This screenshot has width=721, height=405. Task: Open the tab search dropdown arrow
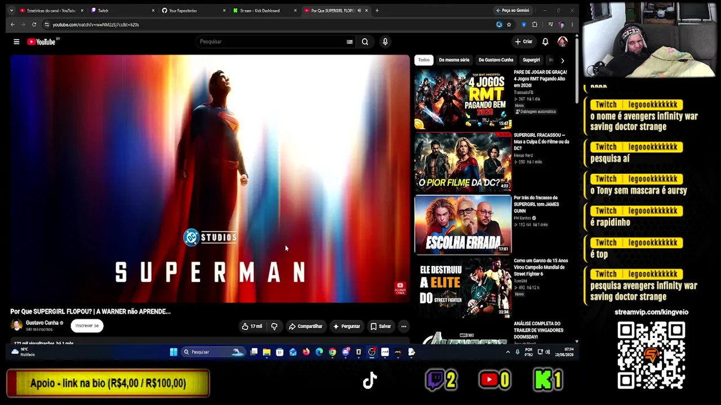(x=11, y=11)
